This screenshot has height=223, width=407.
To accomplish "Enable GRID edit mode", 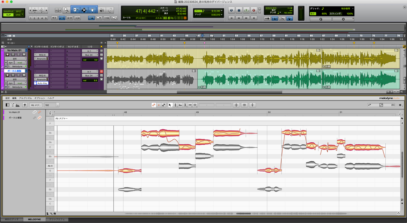I will point(18,15).
